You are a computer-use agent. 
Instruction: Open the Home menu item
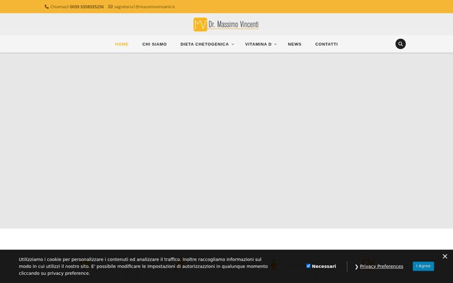[121, 44]
